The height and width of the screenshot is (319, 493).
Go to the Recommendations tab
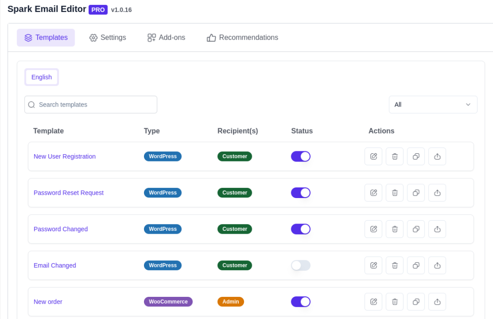tap(243, 38)
